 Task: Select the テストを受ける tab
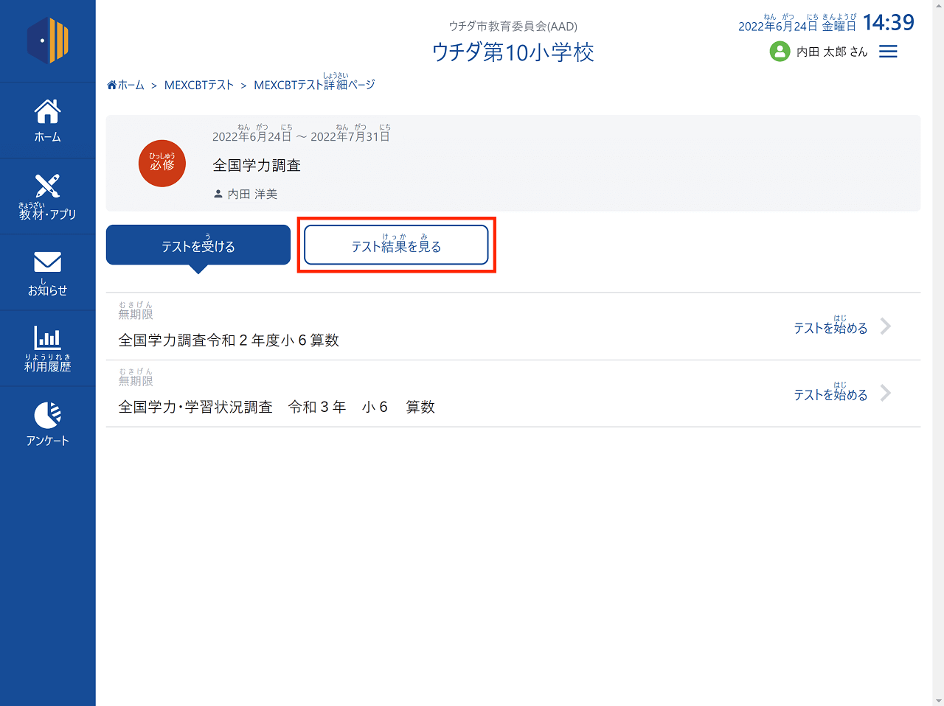(x=198, y=245)
